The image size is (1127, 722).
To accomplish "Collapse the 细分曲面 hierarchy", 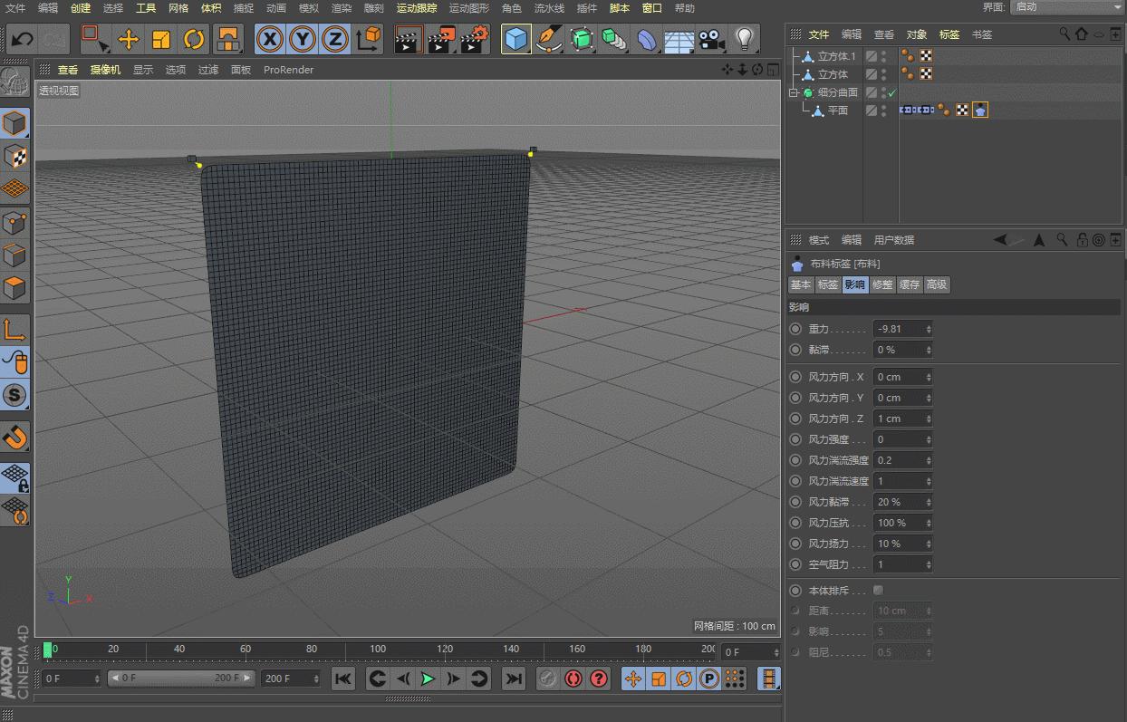I will click(795, 91).
